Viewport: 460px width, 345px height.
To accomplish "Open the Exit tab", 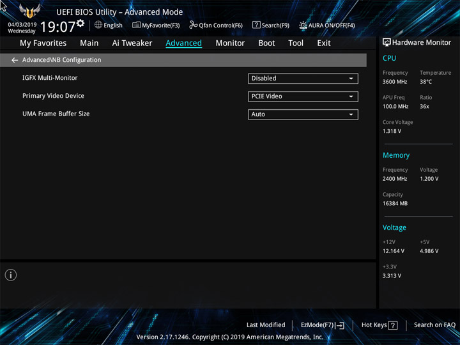I will pyautogui.click(x=323, y=43).
